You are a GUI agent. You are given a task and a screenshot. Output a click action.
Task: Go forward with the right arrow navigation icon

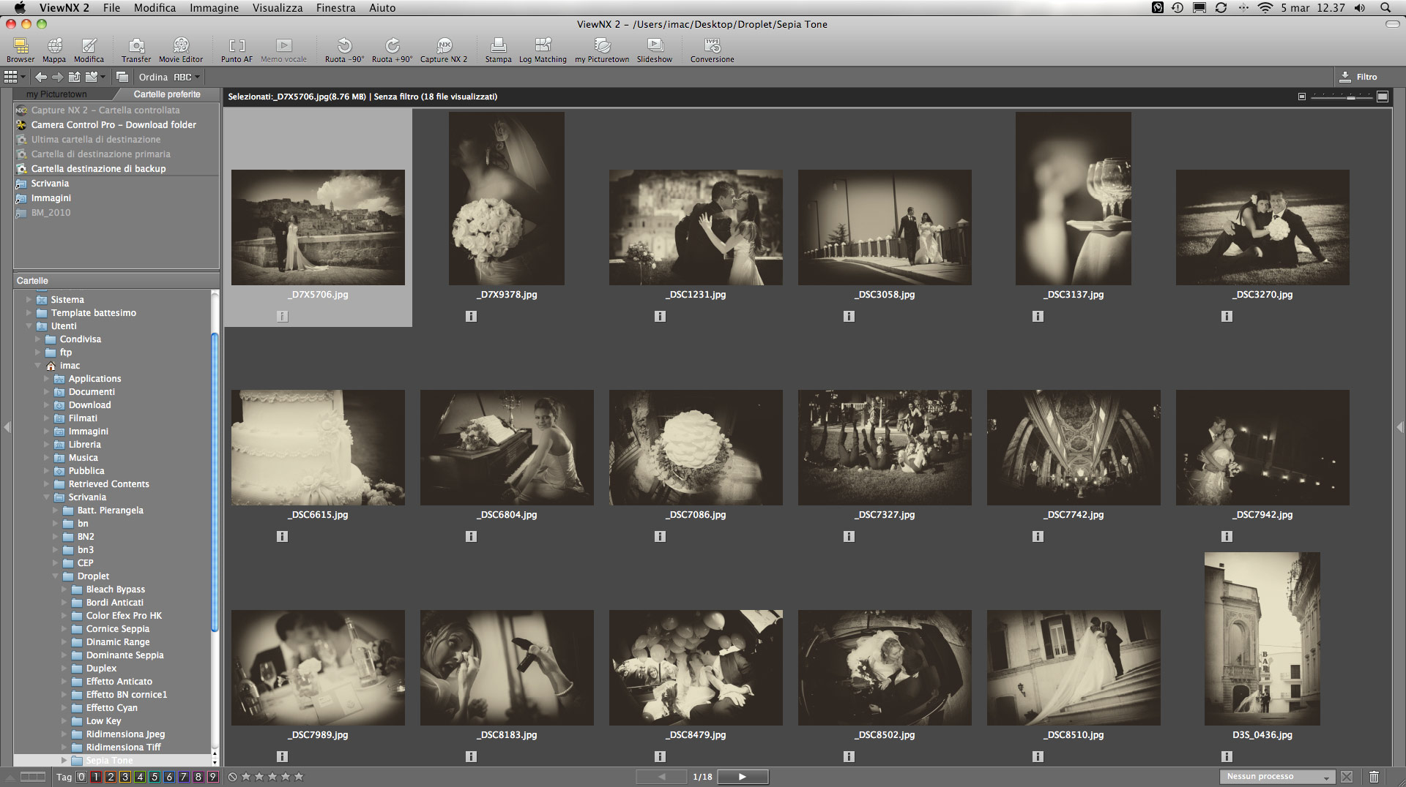[58, 77]
